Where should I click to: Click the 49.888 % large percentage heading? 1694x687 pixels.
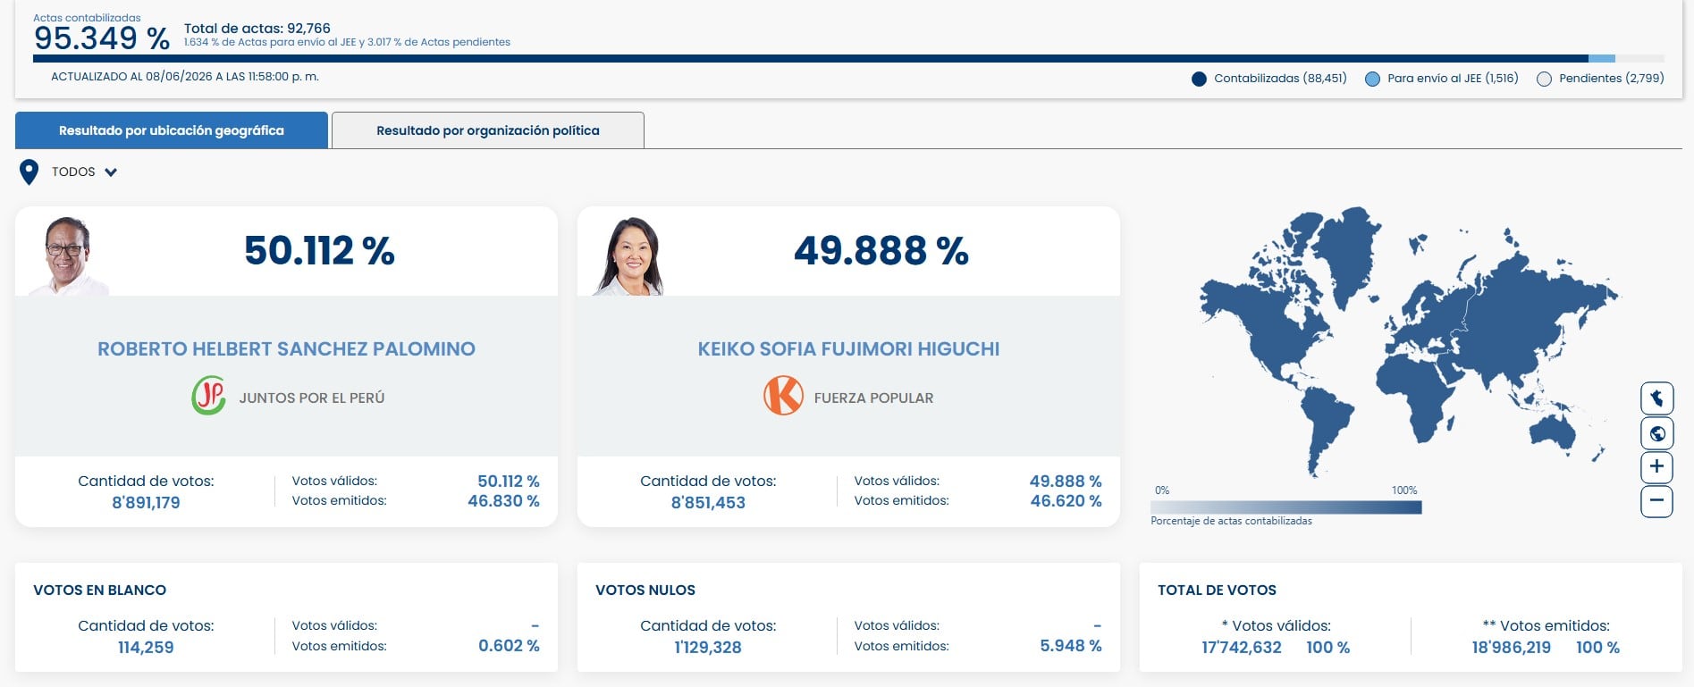881,250
